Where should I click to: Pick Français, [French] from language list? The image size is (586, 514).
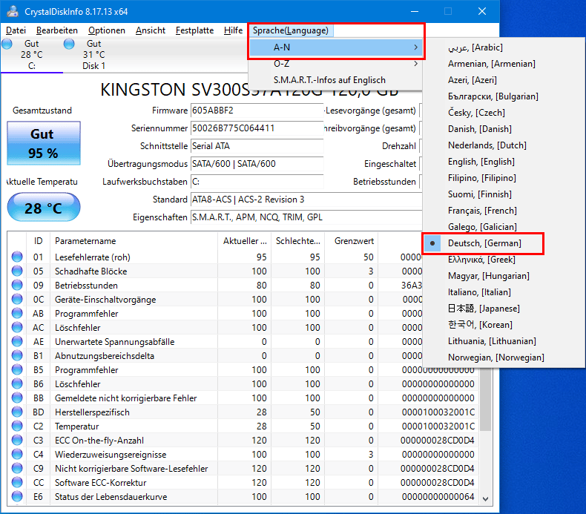tap(504, 211)
